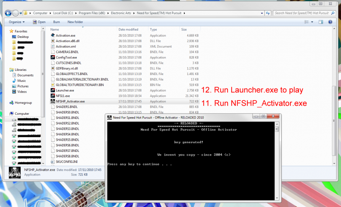This screenshot has height=207, width=341.
Task: Click the file list vertical scrollbar
Action: point(334,121)
